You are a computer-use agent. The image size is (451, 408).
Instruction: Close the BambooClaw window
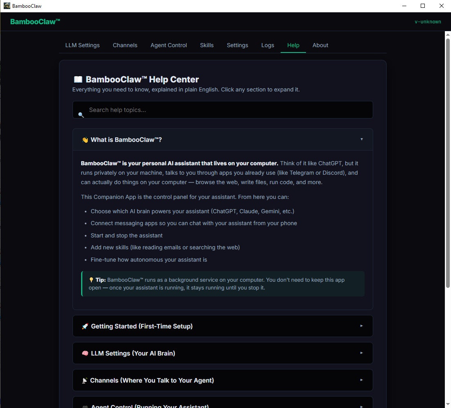point(441,6)
